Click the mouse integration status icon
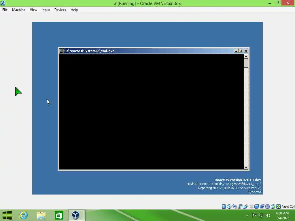The image size is (295, 221). pyautogui.click(x=273, y=207)
